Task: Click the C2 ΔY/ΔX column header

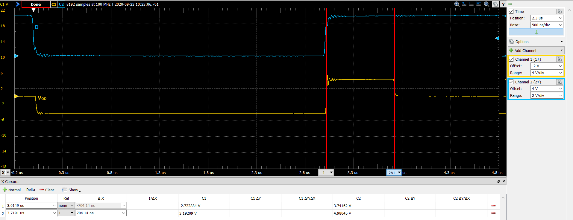Action: [x=462, y=198]
